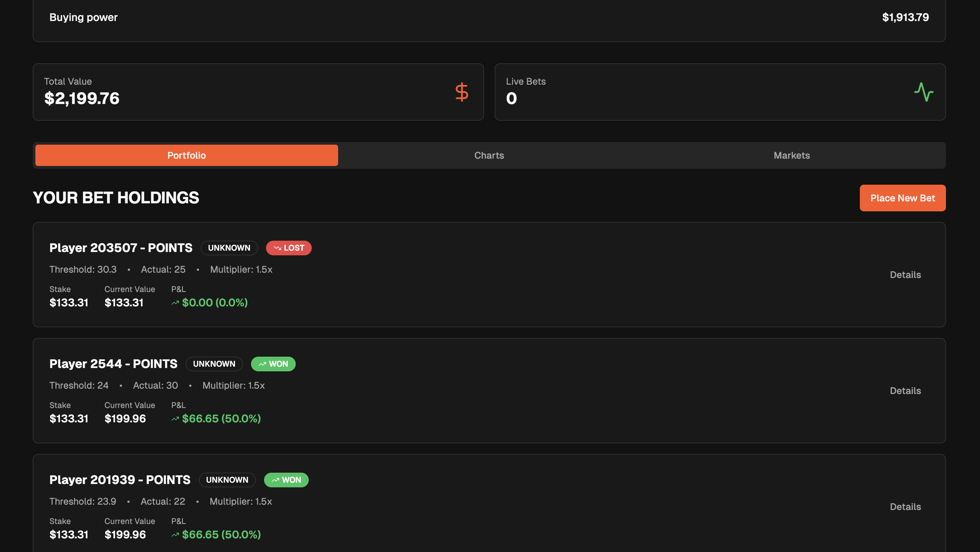Click the UNKNOWN tag on Player 2544
This screenshot has height=552, width=980.
click(214, 364)
